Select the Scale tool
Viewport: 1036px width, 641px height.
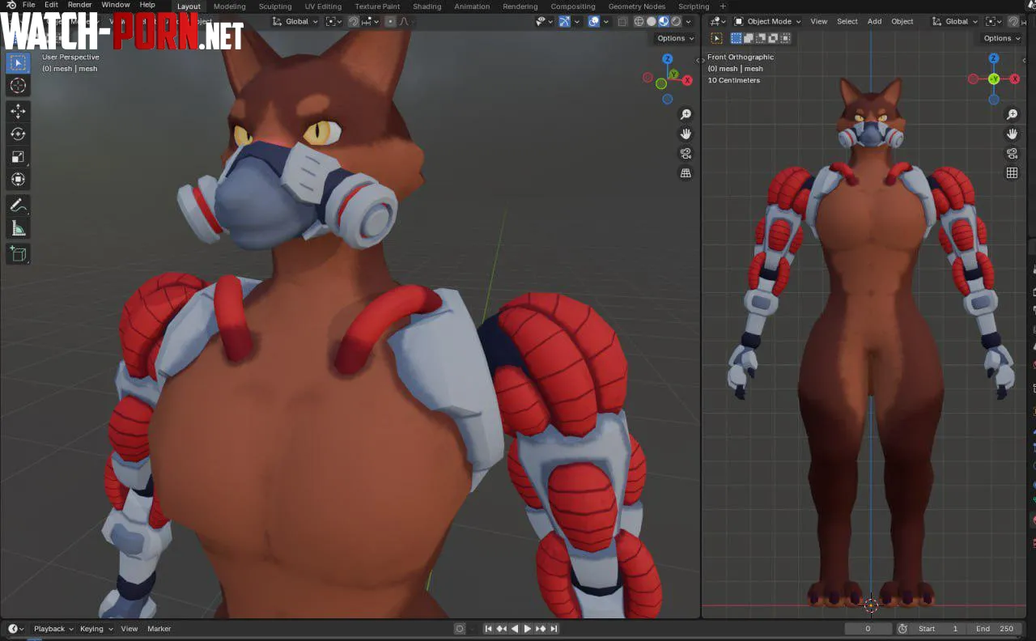tap(18, 157)
